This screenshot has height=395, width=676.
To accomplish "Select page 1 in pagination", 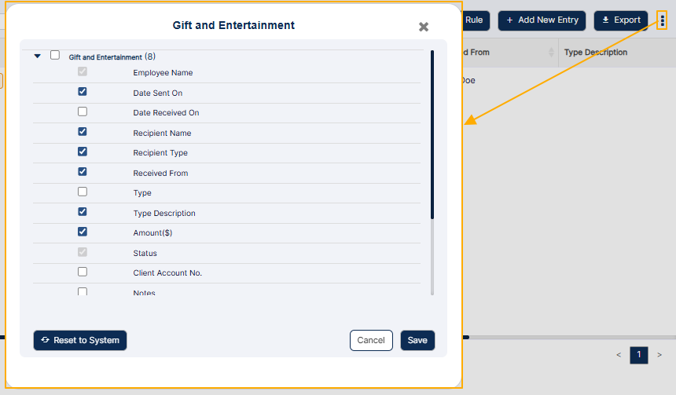I will point(639,355).
